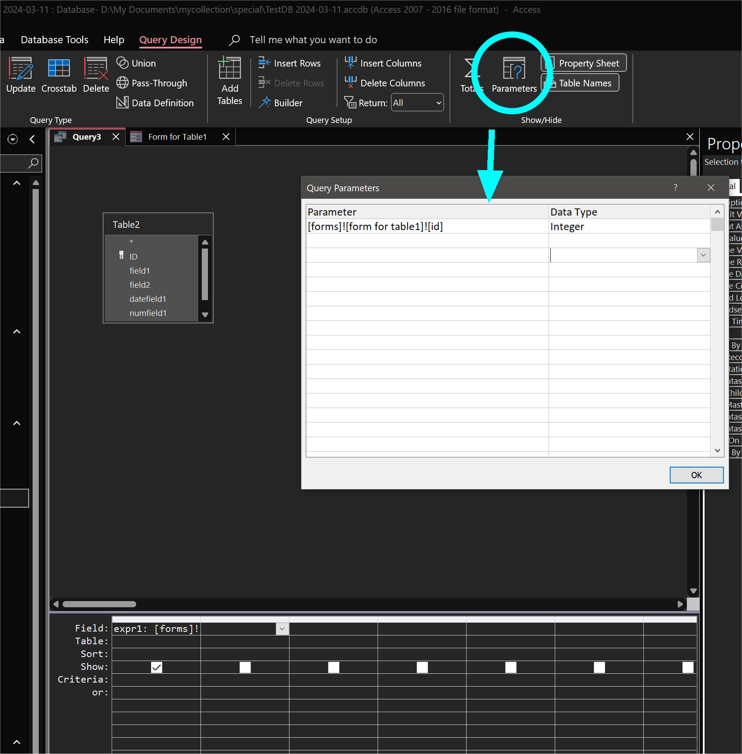
Task: Select datefield1 in the Table2 field list
Action: pos(148,299)
